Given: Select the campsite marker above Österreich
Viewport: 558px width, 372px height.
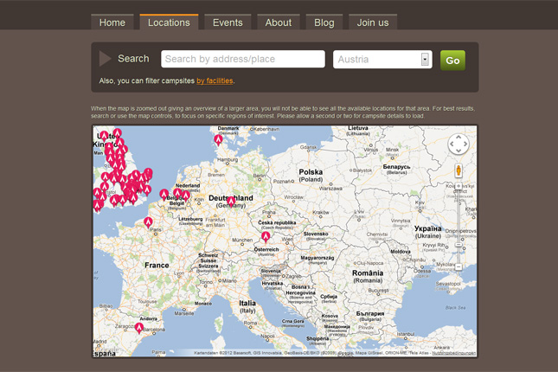Looking at the screenshot, I should tap(266, 236).
